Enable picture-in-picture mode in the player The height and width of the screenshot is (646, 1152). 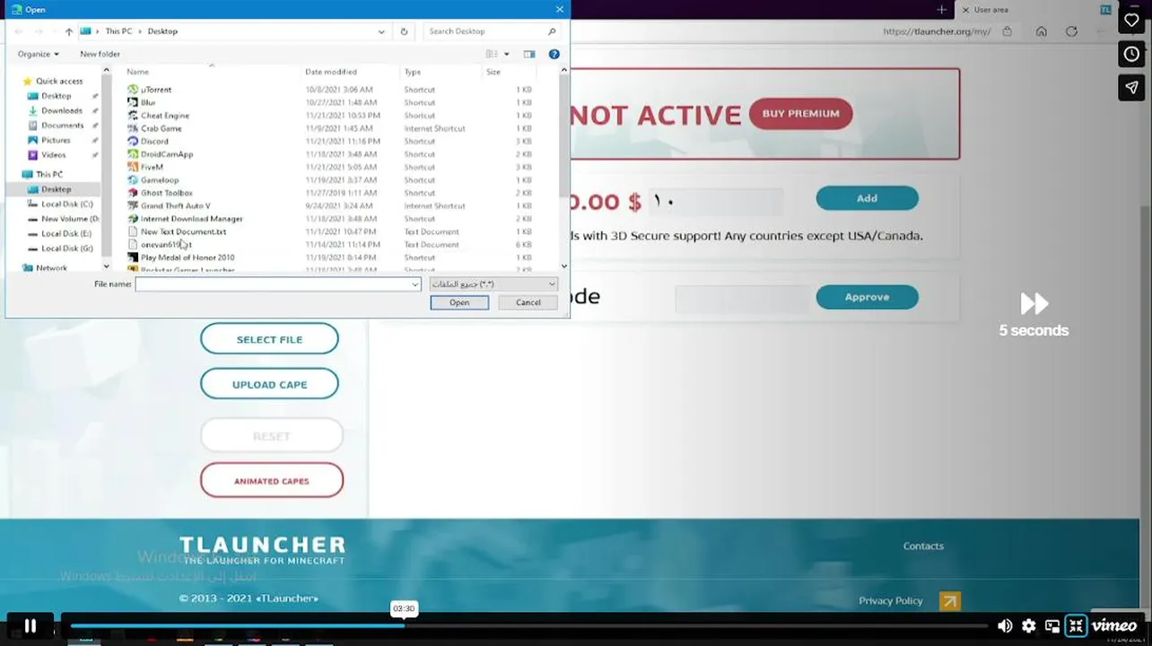point(1052,626)
